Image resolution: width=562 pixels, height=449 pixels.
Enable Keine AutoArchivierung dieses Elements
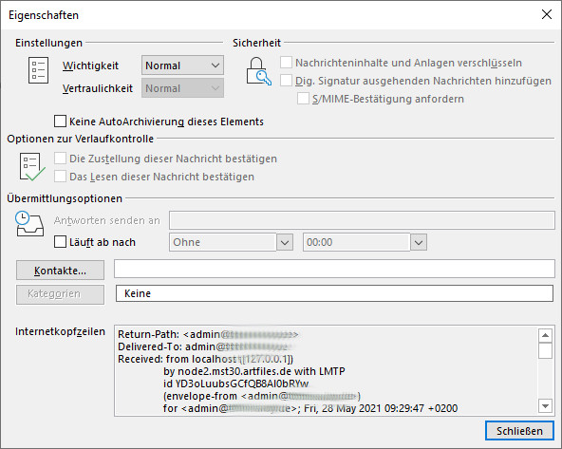coord(60,122)
